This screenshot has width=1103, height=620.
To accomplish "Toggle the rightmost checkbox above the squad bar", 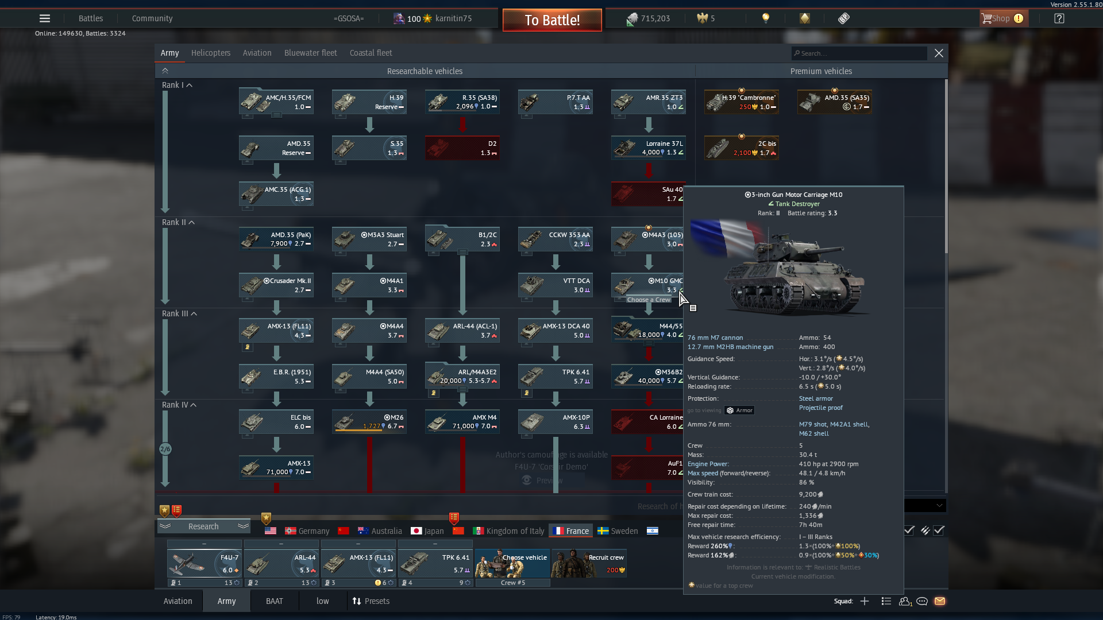I will 939,530.
